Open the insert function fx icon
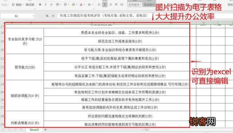The width and height of the screenshot is (233, 133). [53, 16]
